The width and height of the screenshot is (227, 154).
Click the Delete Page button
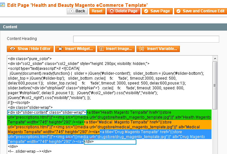[123, 11]
